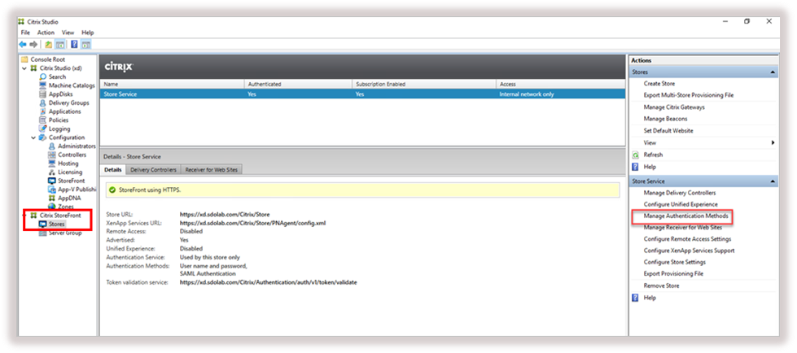
Task: Collapse the Configuration tree node
Action: pos(33,137)
